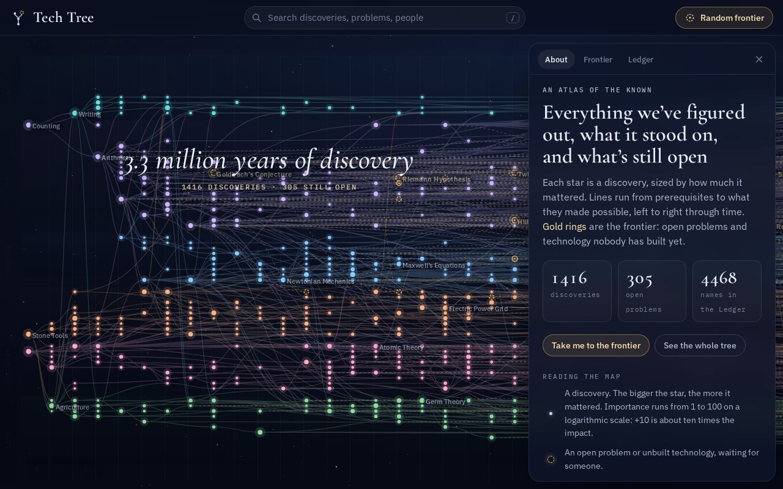
Task: Click the Riemann Hypothesis gold ring node
Action: [x=399, y=178]
